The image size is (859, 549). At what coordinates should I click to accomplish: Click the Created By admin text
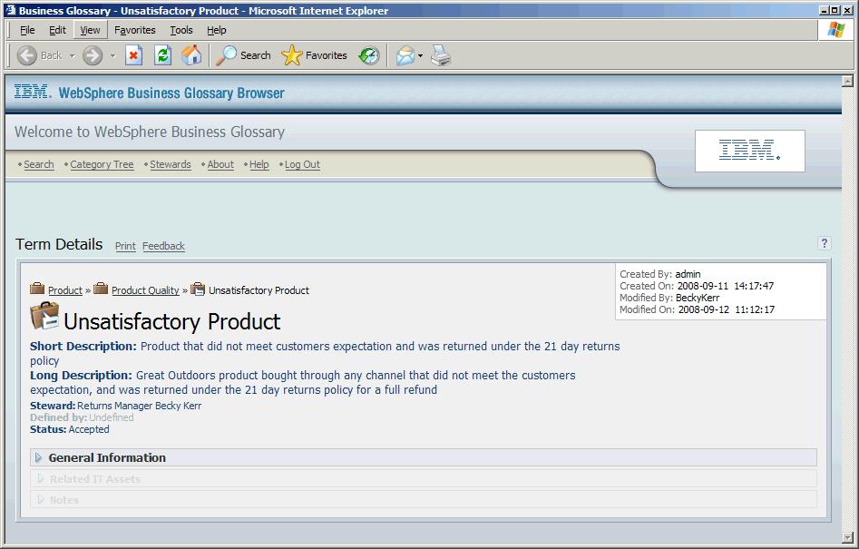point(660,274)
